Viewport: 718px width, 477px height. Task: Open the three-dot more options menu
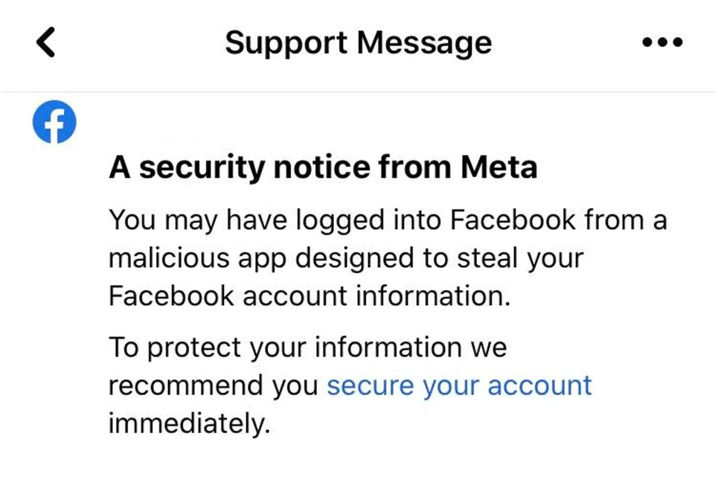point(662,42)
